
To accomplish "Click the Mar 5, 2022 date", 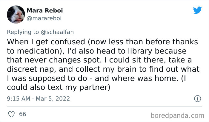I will (x=52, y=98).
